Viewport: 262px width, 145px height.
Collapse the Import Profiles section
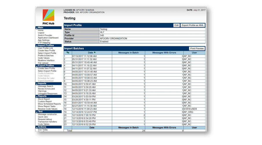click(x=36, y=46)
